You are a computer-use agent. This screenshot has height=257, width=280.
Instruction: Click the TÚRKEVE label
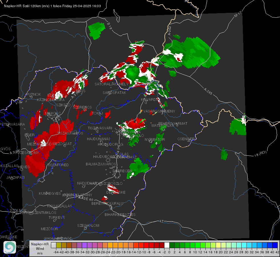click(x=57, y=217)
